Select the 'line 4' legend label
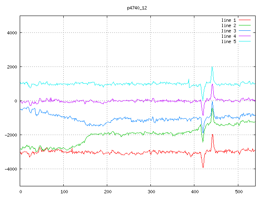This screenshot has height=197, width=263. pyautogui.click(x=228, y=36)
